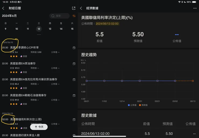Screen dimensions: 199x138
Task: Select the 12/14 data point on chart
Action: click(x=122, y=81)
